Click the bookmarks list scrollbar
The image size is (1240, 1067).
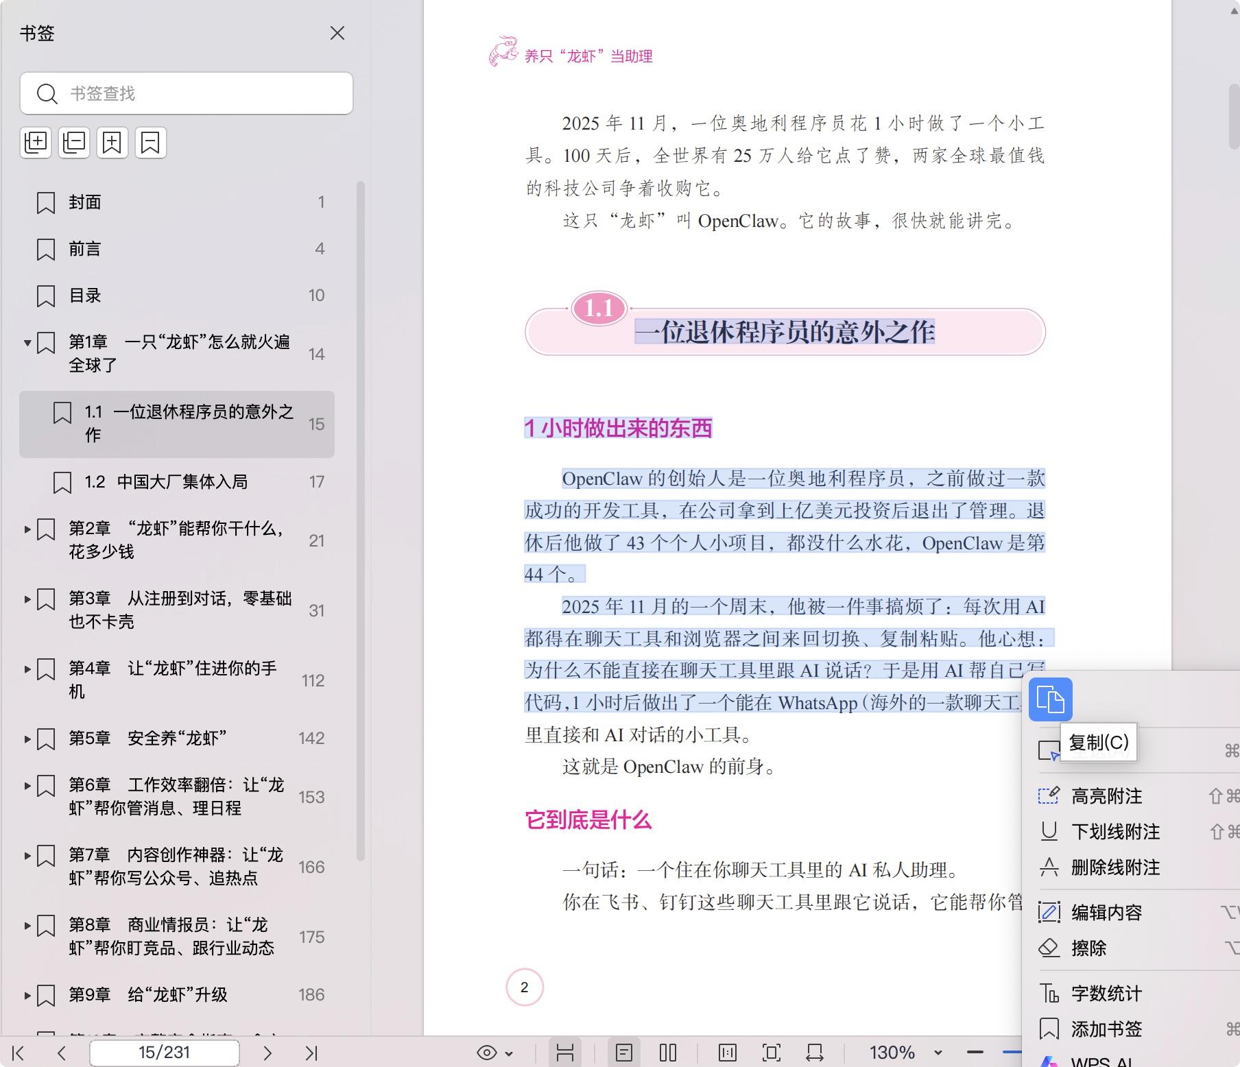(x=360, y=521)
